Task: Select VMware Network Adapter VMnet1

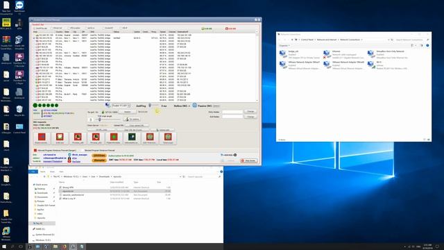Action: click(x=300, y=65)
